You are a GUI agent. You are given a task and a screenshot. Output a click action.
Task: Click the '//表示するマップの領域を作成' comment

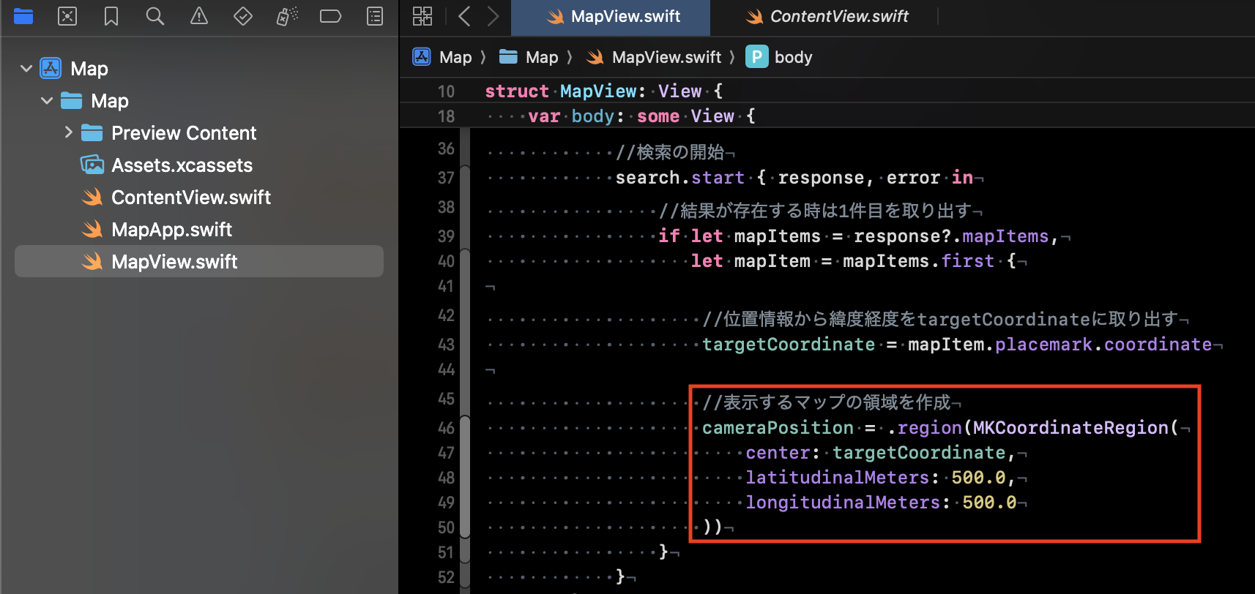826,402
